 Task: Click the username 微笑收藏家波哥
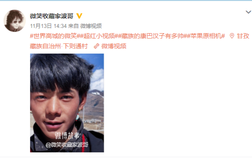point(52,16)
